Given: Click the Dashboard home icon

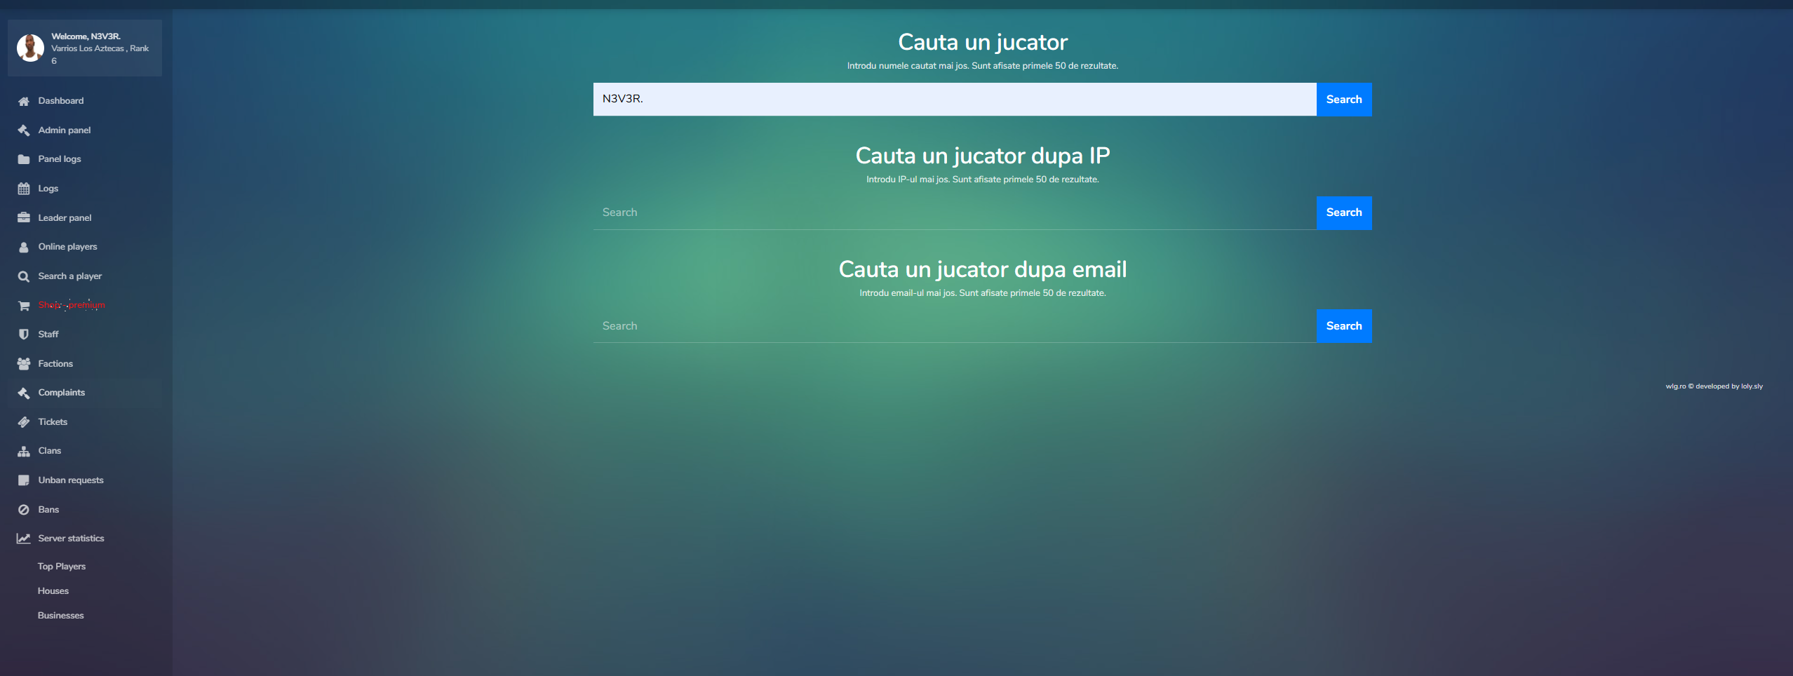Looking at the screenshot, I should (x=24, y=101).
